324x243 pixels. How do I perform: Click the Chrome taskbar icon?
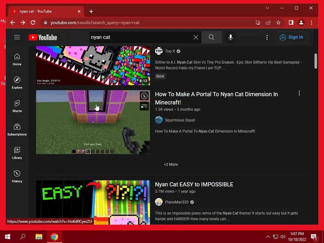coord(54,237)
